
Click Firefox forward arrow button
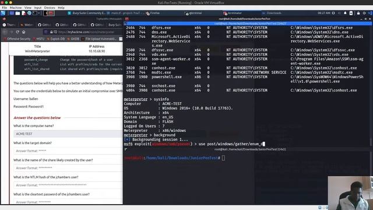pos(12,32)
